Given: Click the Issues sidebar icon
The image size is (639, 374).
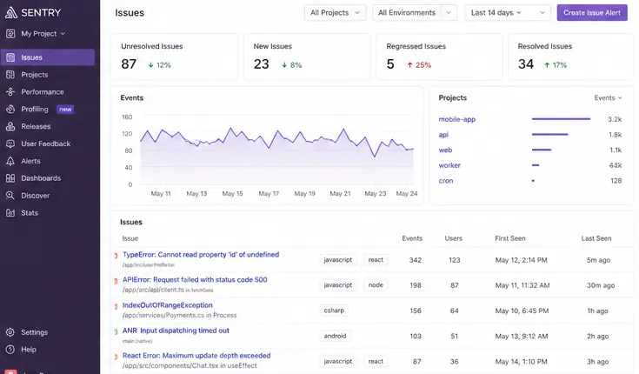Looking at the screenshot, I should pyautogui.click(x=10, y=57).
